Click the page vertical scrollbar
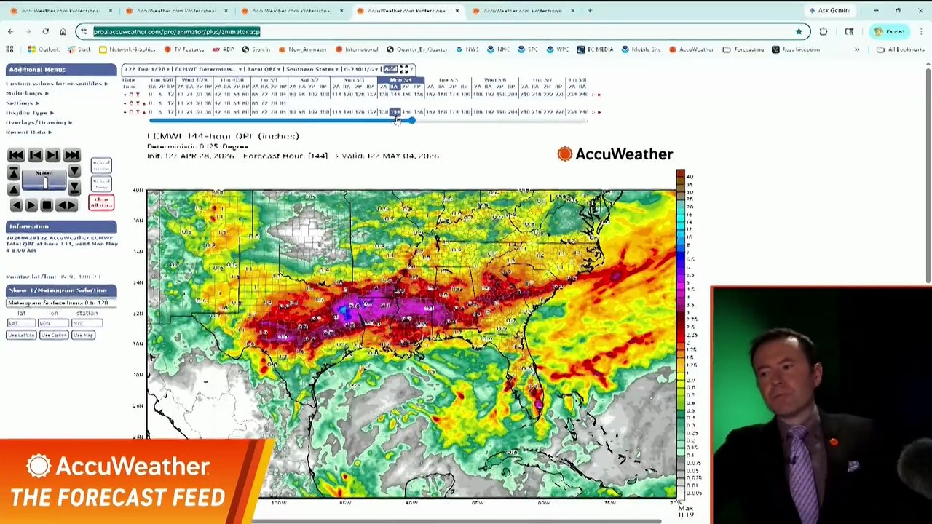The image size is (932, 524). tap(928, 175)
